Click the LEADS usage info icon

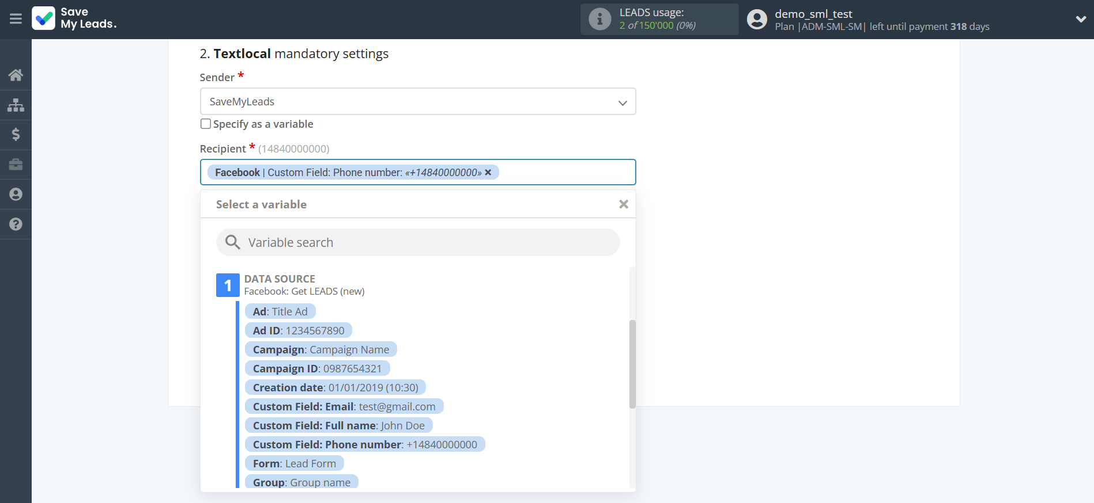(599, 19)
